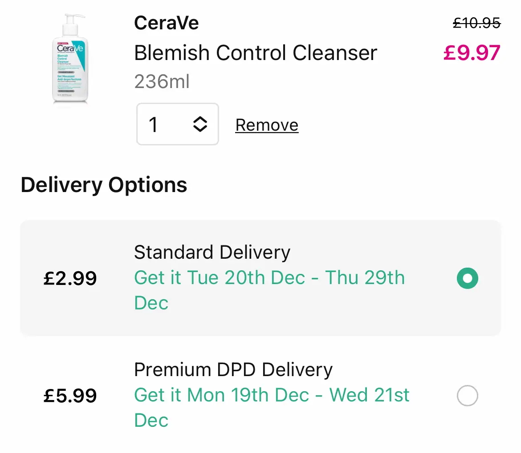Click the discounted £9.97 price

[x=471, y=52]
